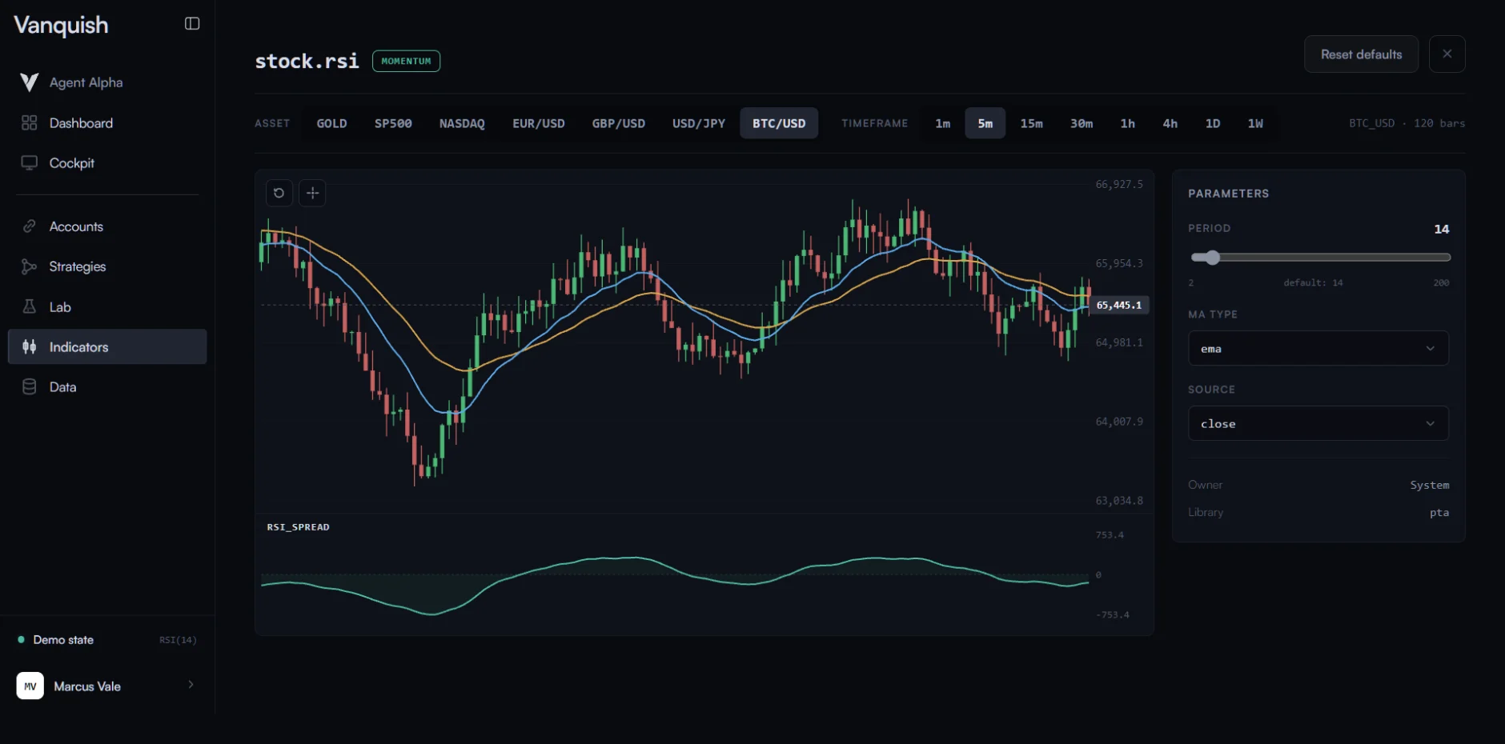Select EUR/USD asset
The height and width of the screenshot is (744, 1505).
coord(539,123)
